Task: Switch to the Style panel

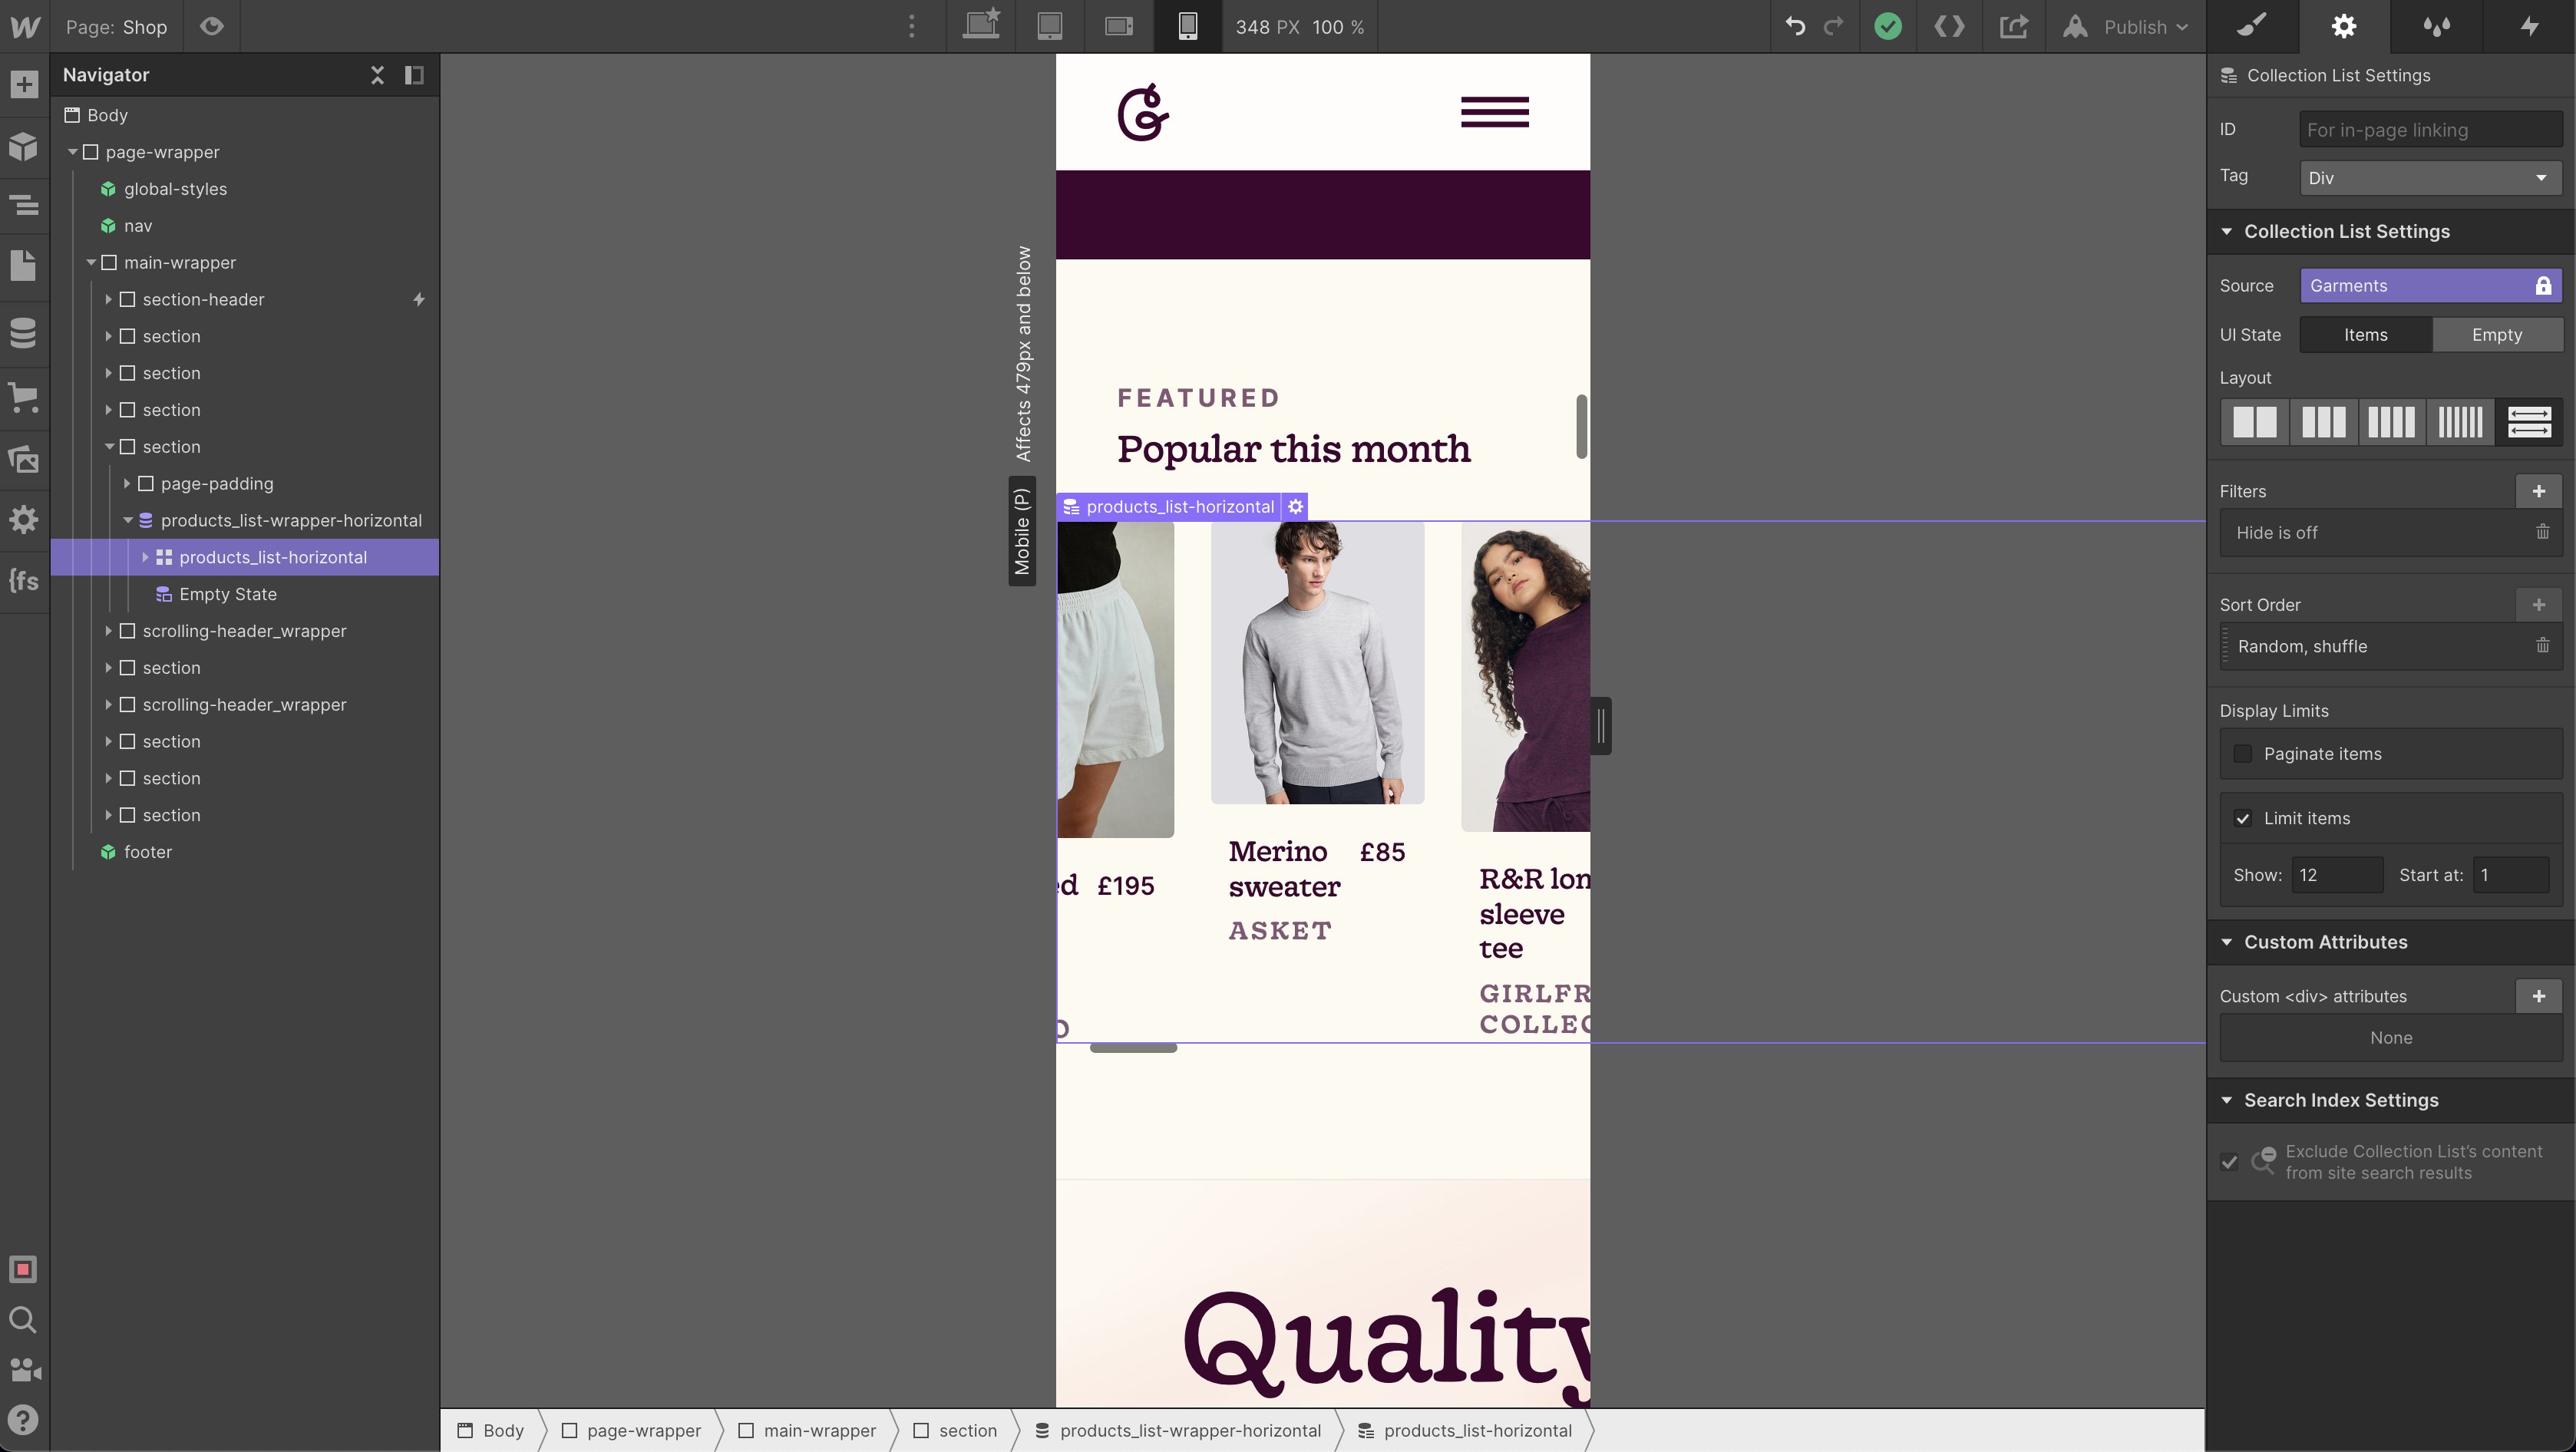Action: 2252,27
